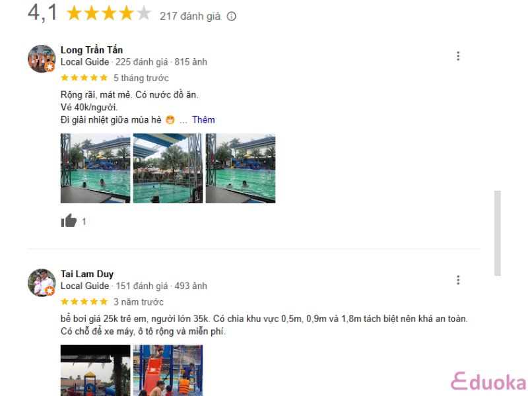
Task: View third pool photo in Long's review
Action: pyautogui.click(x=241, y=168)
